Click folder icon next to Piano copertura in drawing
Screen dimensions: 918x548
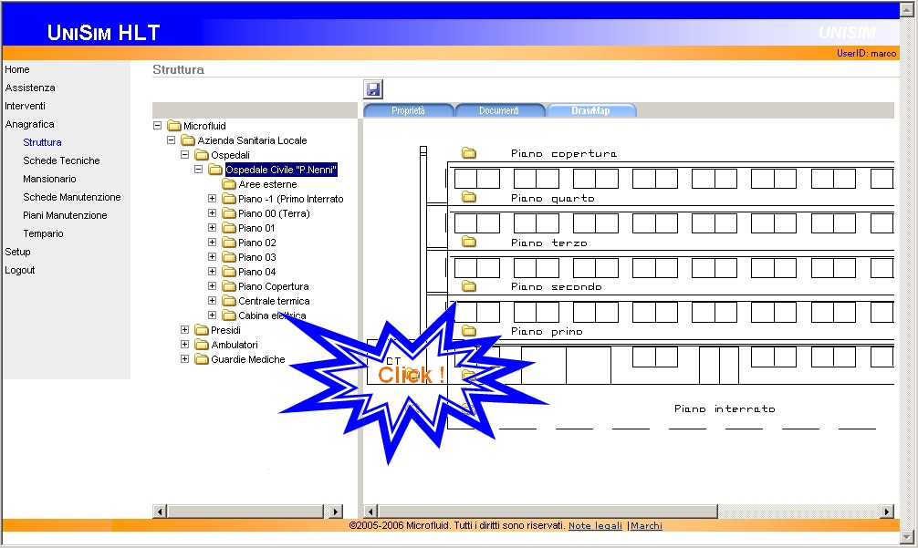[x=468, y=153]
